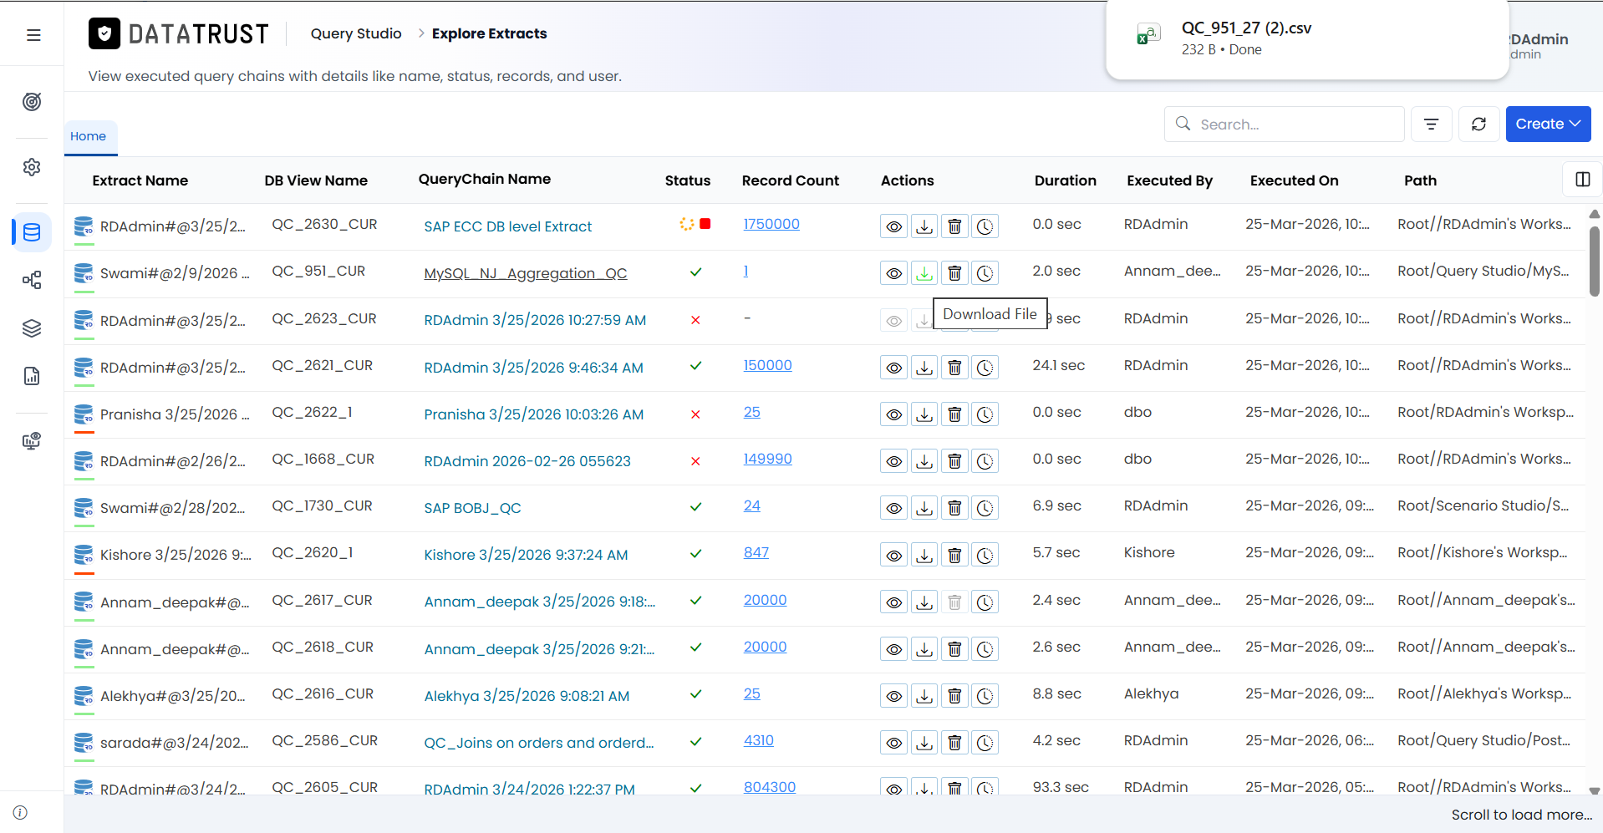The image size is (1603, 833).
Task: Select the layers stack sidebar icon
Action: pos(32,328)
